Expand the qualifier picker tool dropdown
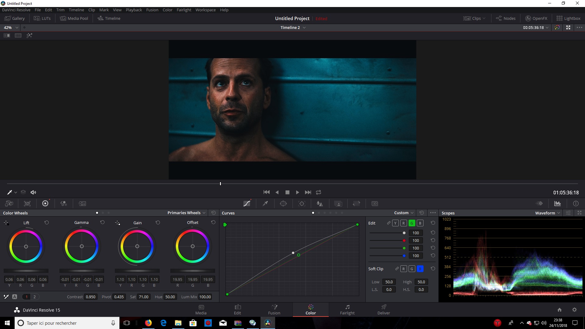Image resolution: width=585 pixels, height=329 pixels. (16, 193)
